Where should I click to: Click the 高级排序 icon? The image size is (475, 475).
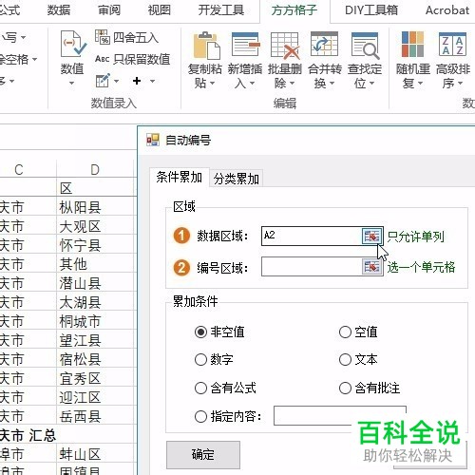click(452, 45)
